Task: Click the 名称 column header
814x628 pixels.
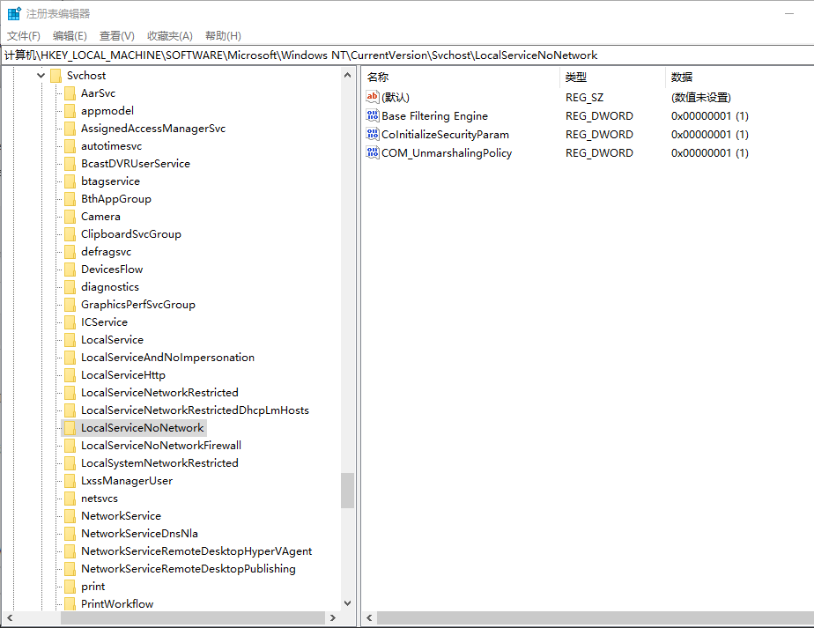Action: coord(461,78)
